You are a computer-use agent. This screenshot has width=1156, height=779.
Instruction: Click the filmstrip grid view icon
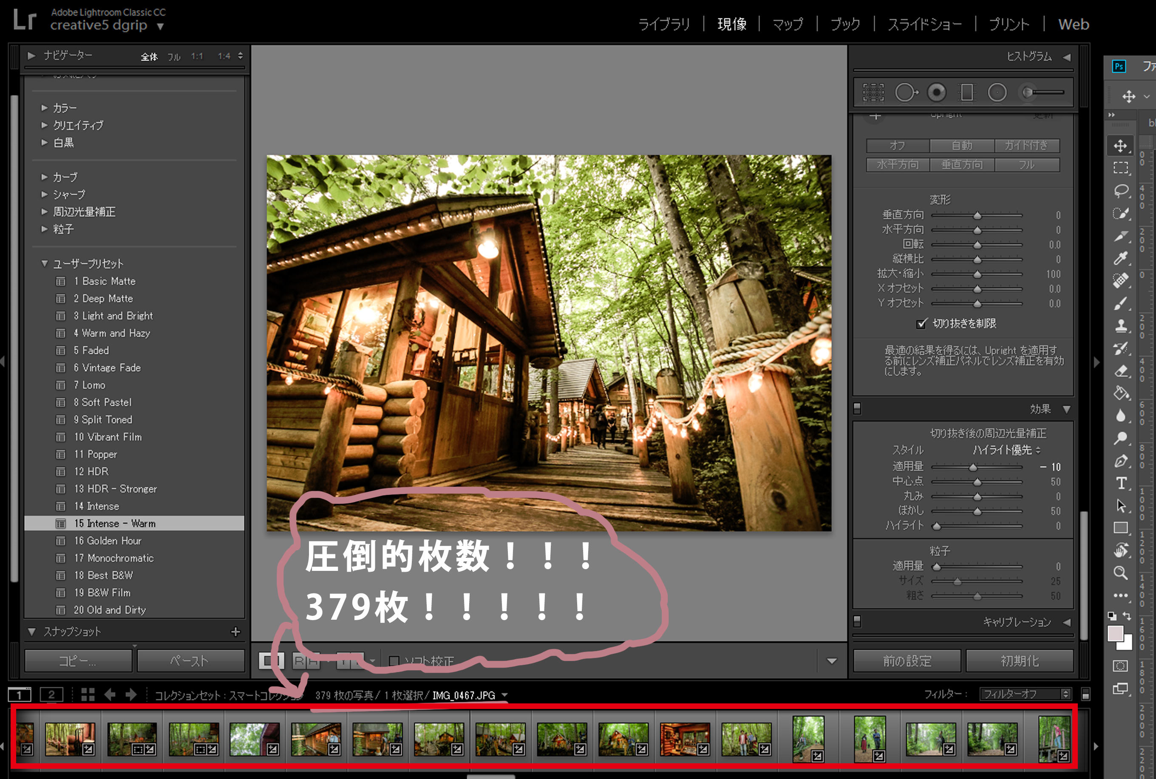88,694
